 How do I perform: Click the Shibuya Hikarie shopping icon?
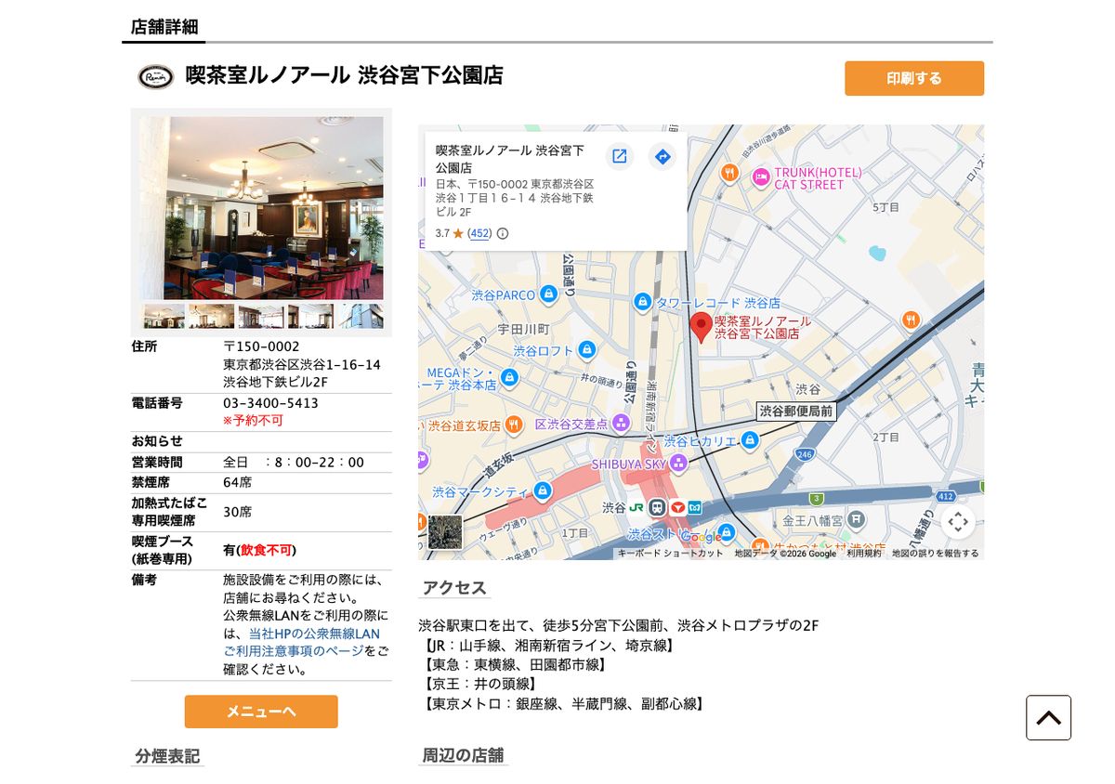point(750,440)
